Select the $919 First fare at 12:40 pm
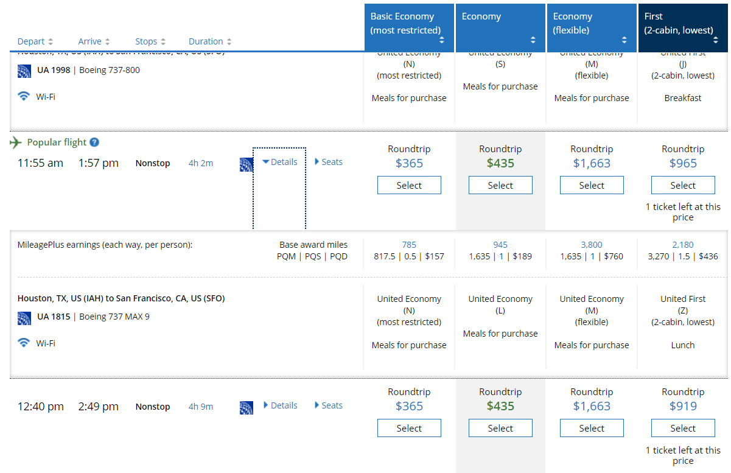 click(683, 429)
